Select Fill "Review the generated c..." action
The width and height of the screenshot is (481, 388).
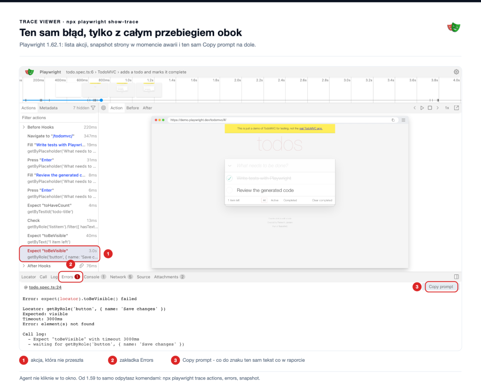[x=59, y=178]
